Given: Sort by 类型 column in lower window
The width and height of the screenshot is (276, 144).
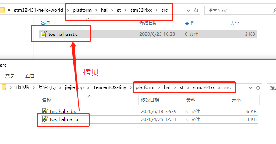Looking at the screenshot, I should point(191,100).
